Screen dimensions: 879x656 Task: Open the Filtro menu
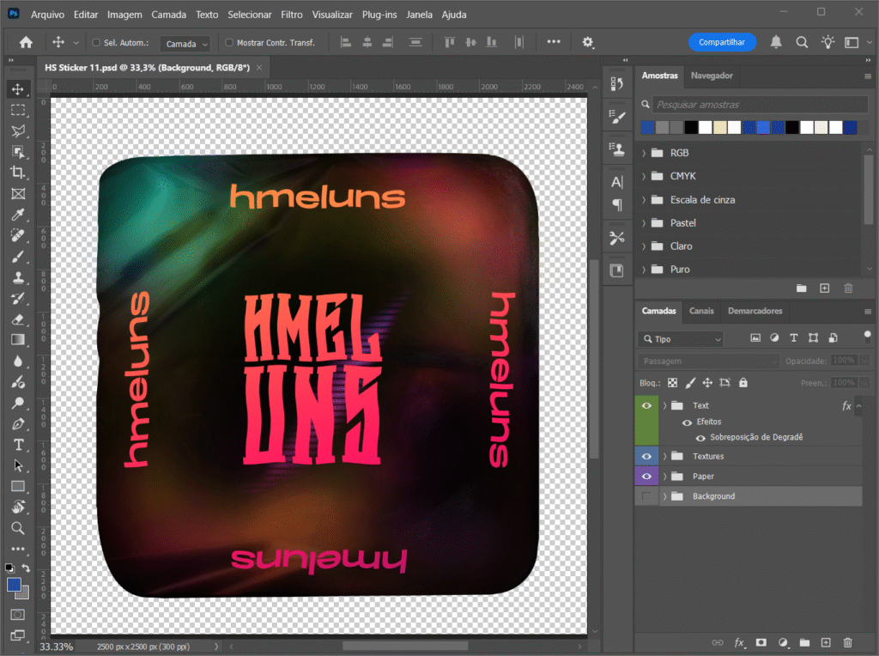[292, 15]
